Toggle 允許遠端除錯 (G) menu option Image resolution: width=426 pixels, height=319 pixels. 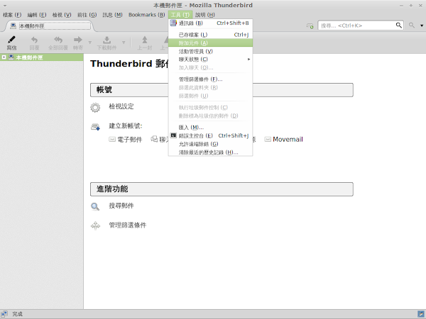coord(211,144)
